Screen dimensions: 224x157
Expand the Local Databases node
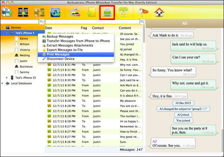coord(3,84)
